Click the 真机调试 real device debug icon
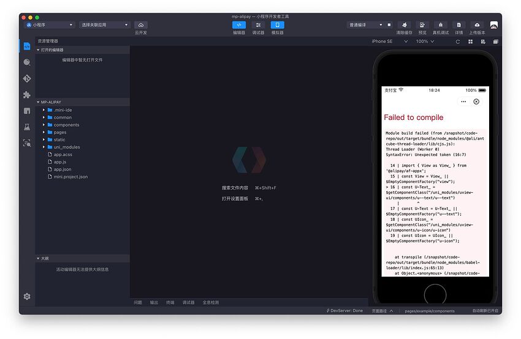This screenshot has width=521, height=339. coord(441,25)
